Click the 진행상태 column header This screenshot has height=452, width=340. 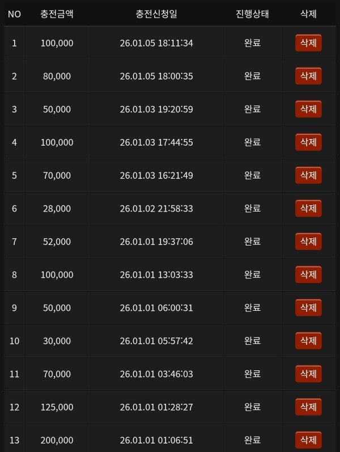click(252, 14)
